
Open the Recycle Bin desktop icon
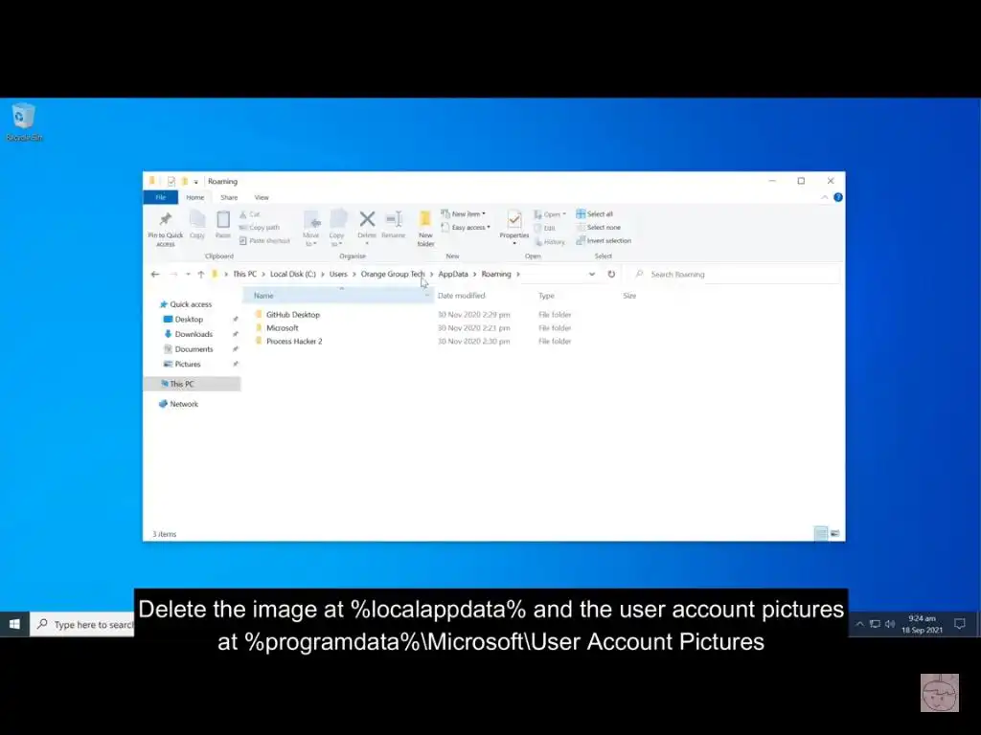pyautogui.click(x=24, y=122)
